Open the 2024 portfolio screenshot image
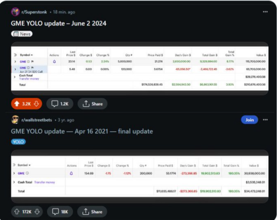Screen dimensions: 277x220 pos(140,68)
